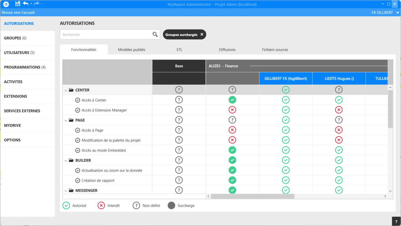Toggle Accès à Extension Manager for GILLIBERT FX
The height and width of the screenshot is (226, 401).
[x=285, y=110]
